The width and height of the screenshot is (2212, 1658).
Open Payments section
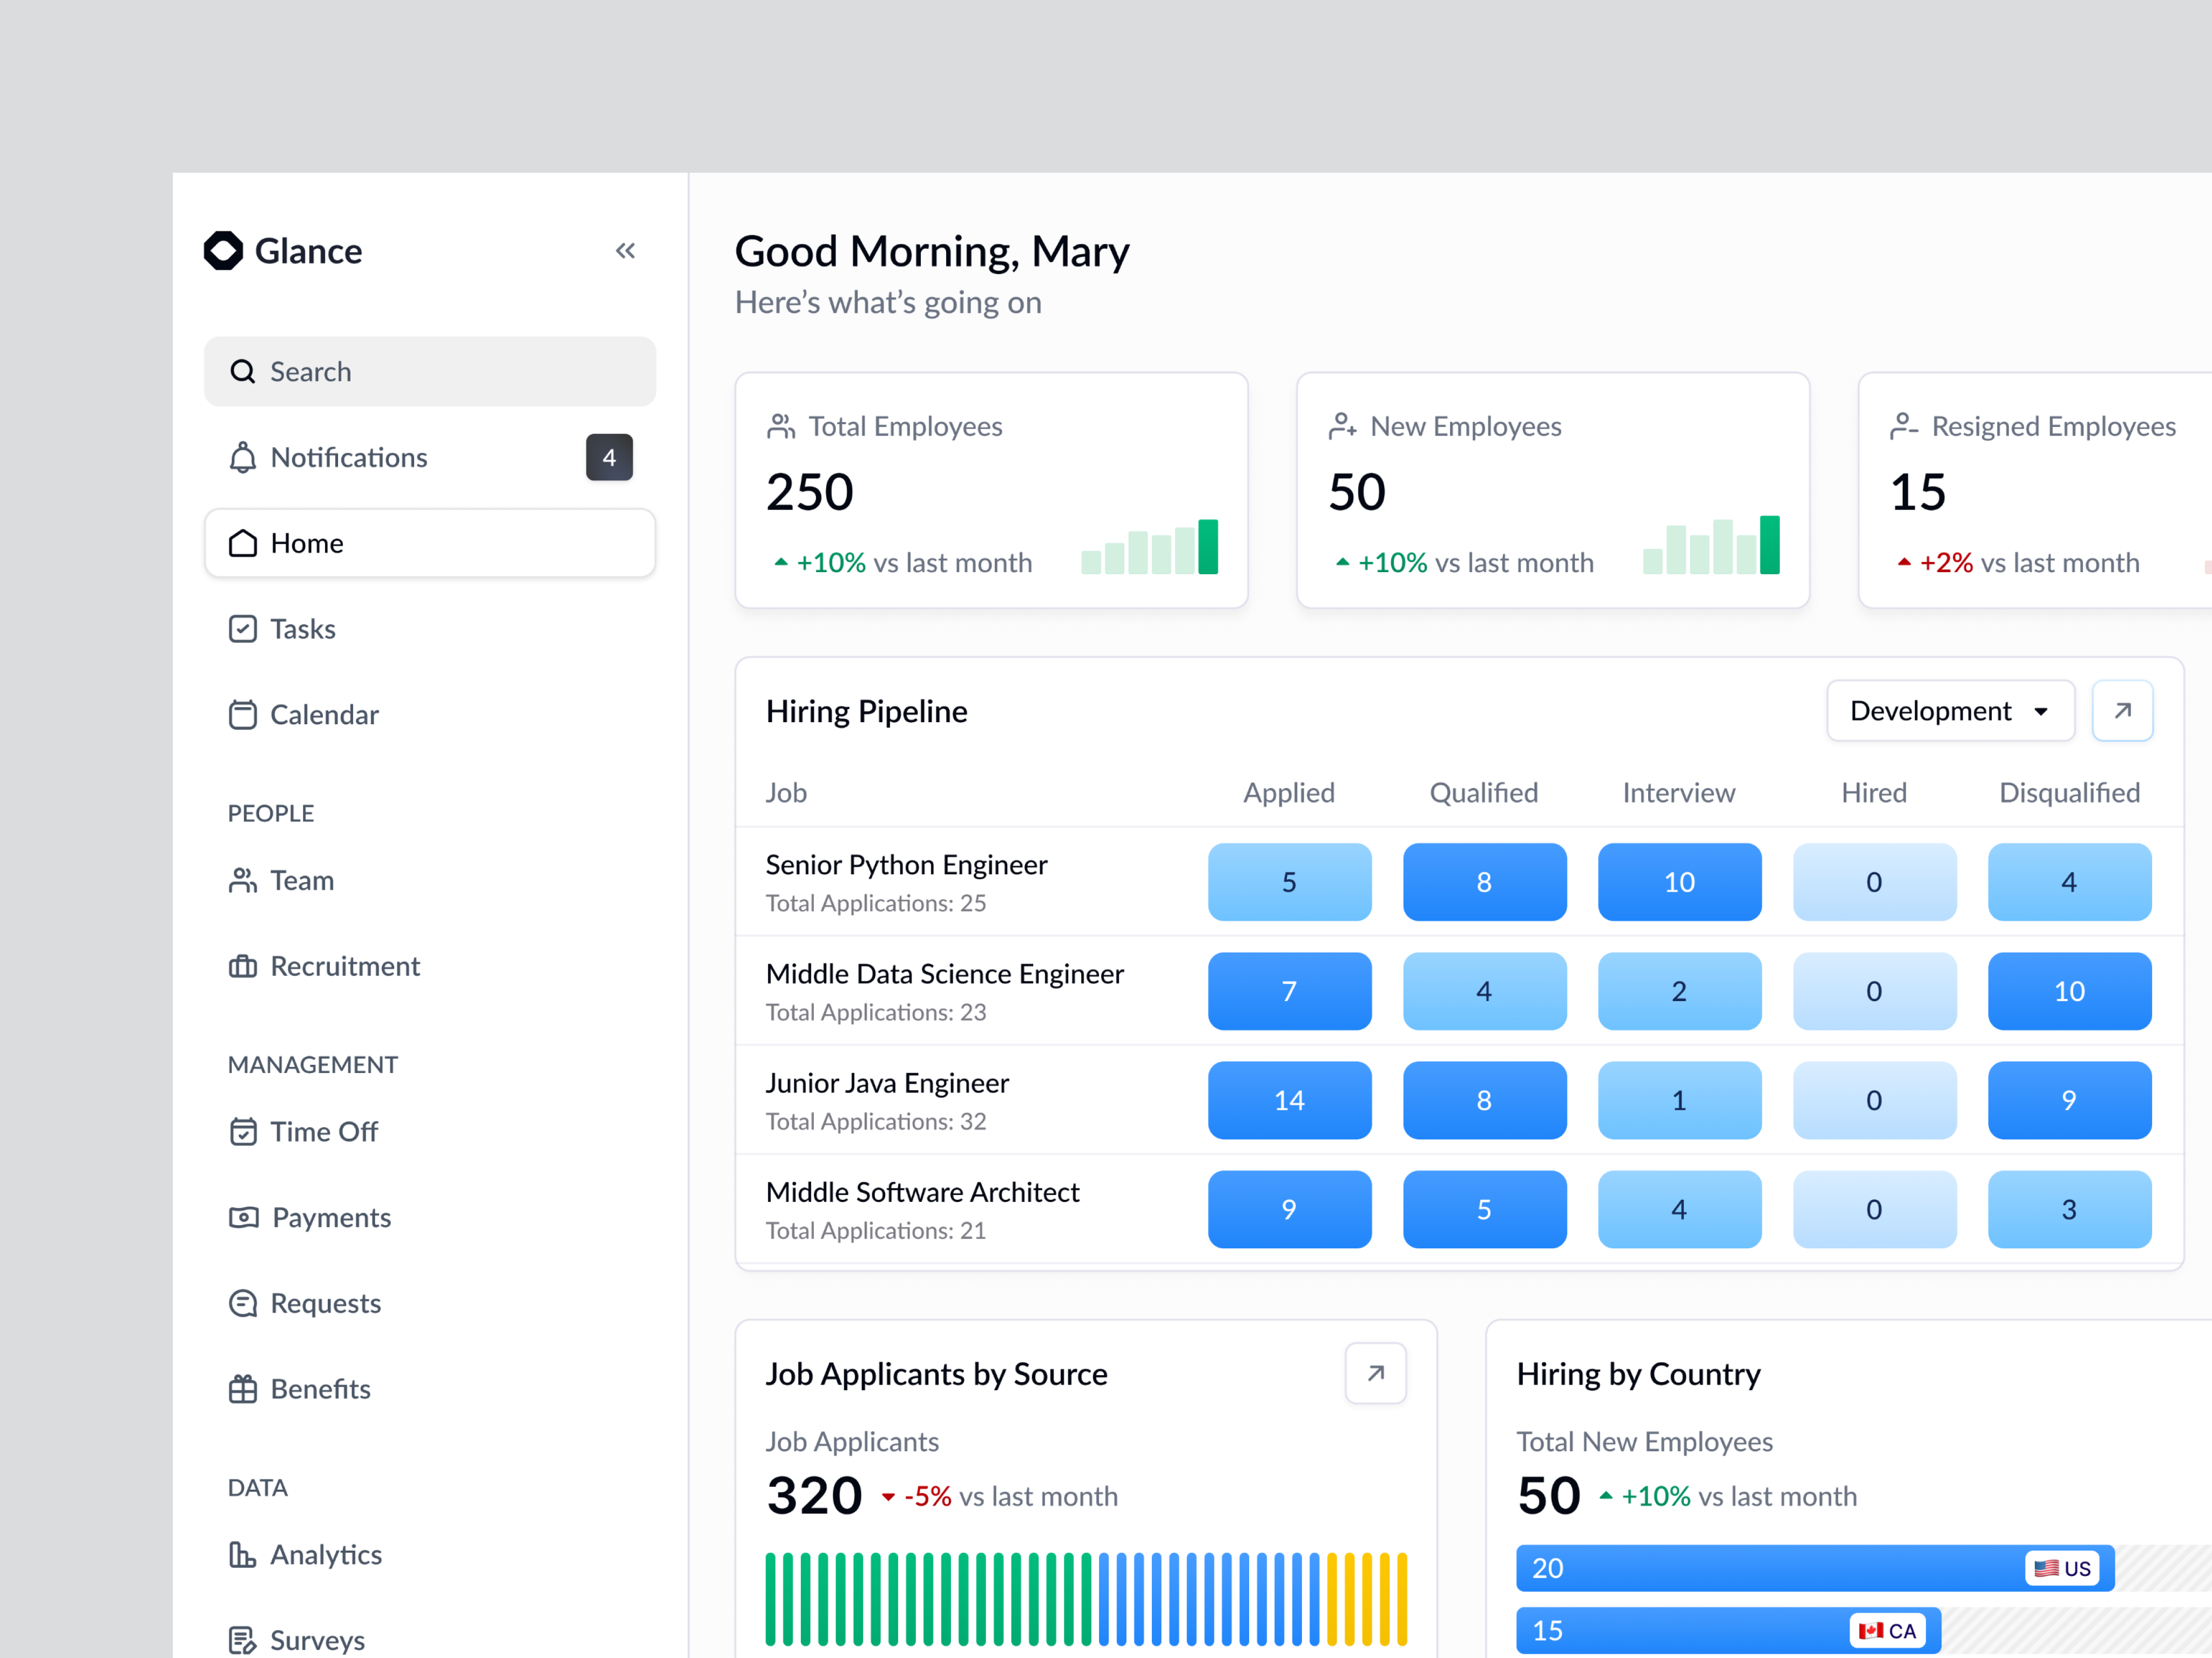pos(430,1217)
